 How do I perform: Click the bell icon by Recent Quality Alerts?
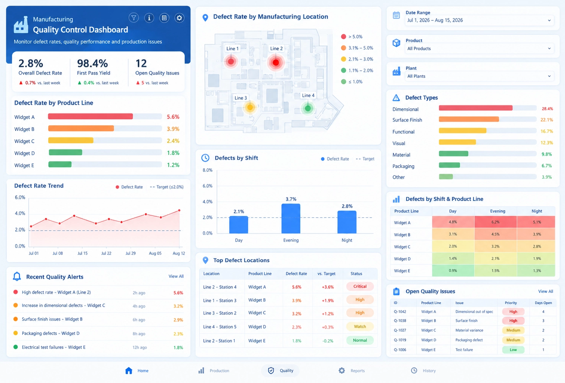pos(17,277)
